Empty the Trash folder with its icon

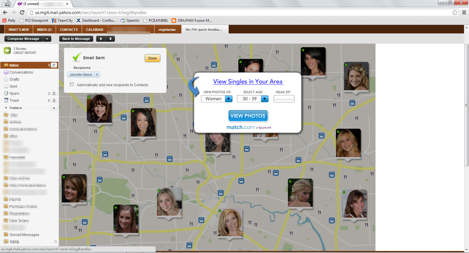(54, 101)
